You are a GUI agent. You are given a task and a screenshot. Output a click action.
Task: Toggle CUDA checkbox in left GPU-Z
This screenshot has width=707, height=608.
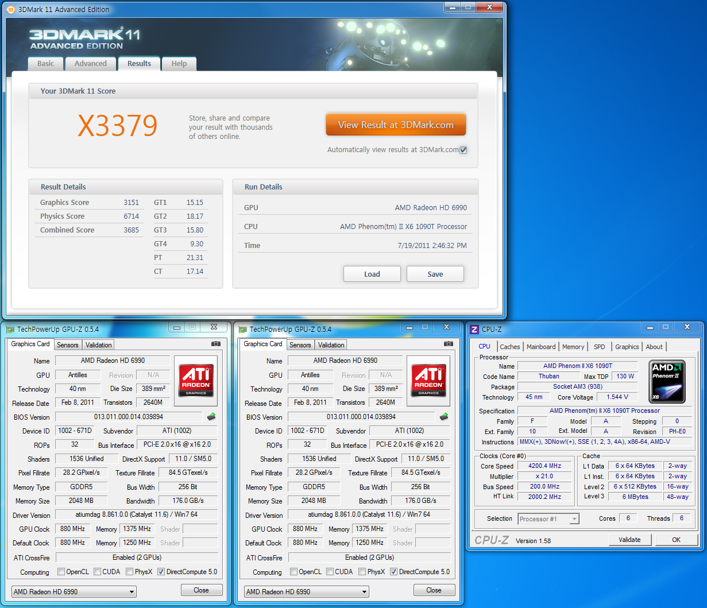[98, 572]
